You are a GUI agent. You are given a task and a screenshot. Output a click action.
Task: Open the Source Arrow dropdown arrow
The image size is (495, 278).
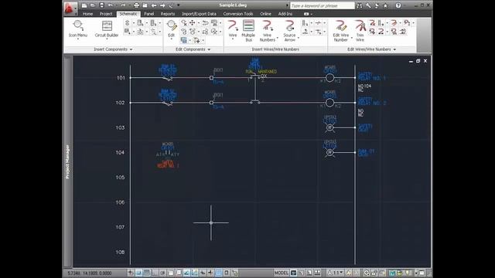[299, 39]
